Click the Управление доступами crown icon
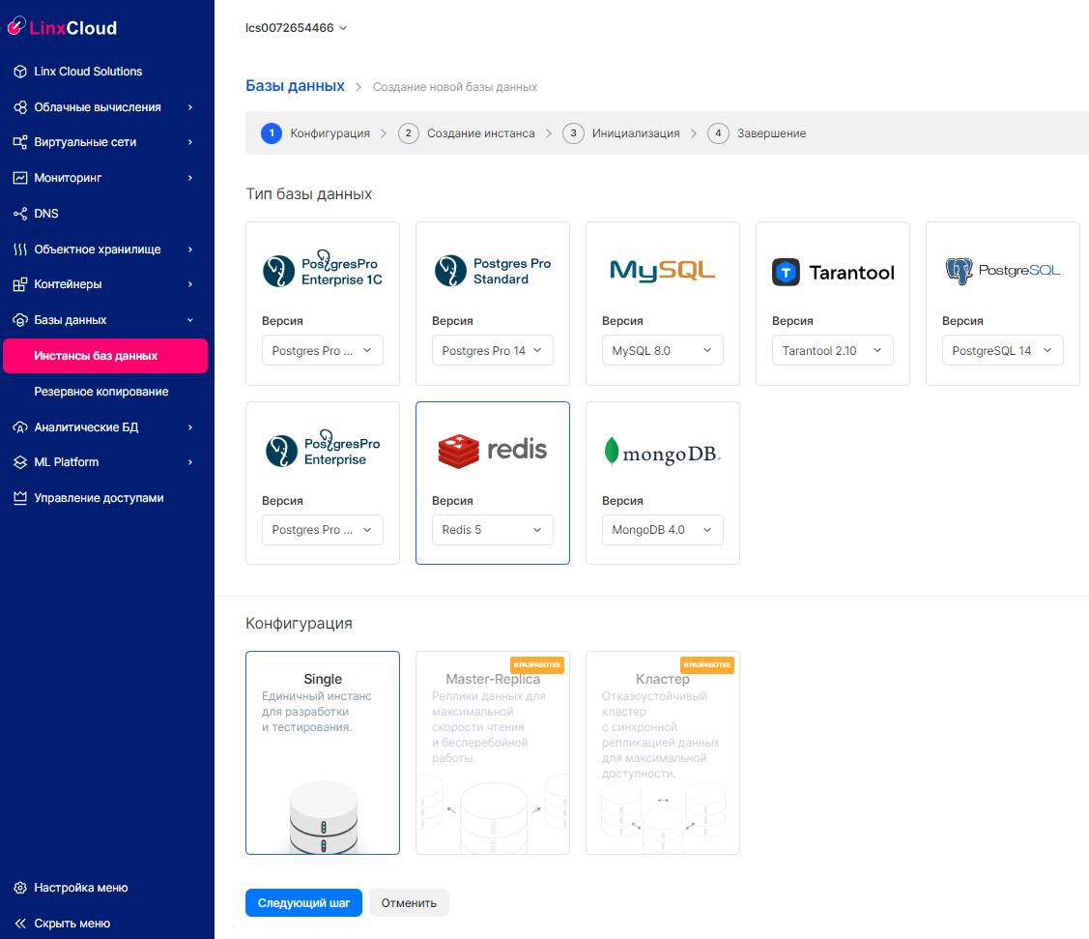The height and width of the screenshot is (939, 1089). tap(20, 498)
